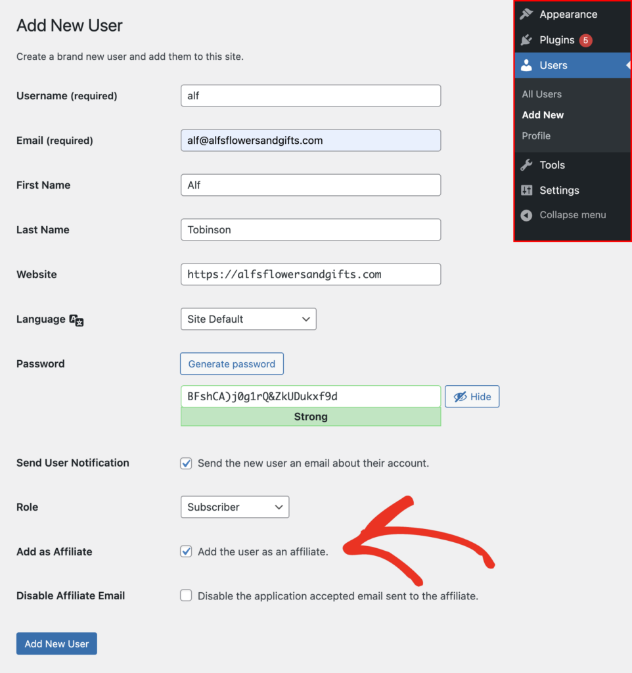
Task: Uncheck Send User Notification checkbox
Action: tap(186, 463)
